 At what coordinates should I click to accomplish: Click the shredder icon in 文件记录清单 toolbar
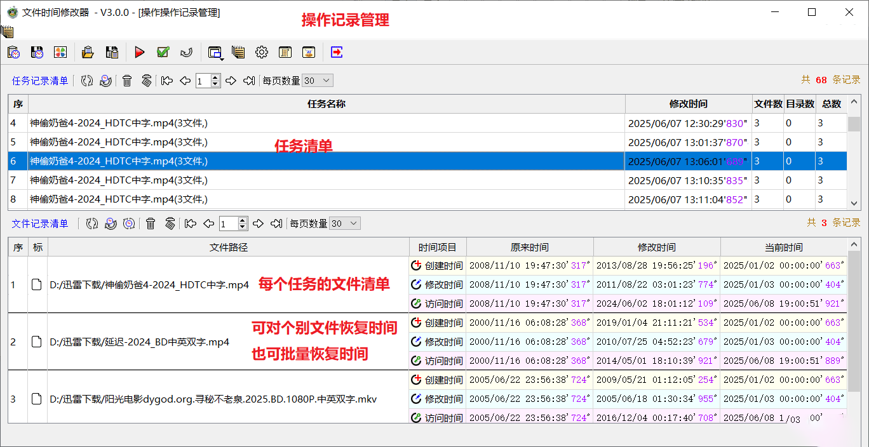170,223
